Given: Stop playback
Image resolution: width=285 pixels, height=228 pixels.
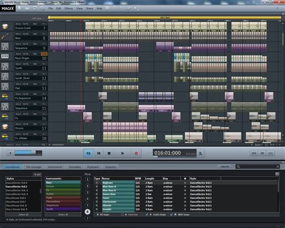Looking at the screenshot, I should click(109, 153).
